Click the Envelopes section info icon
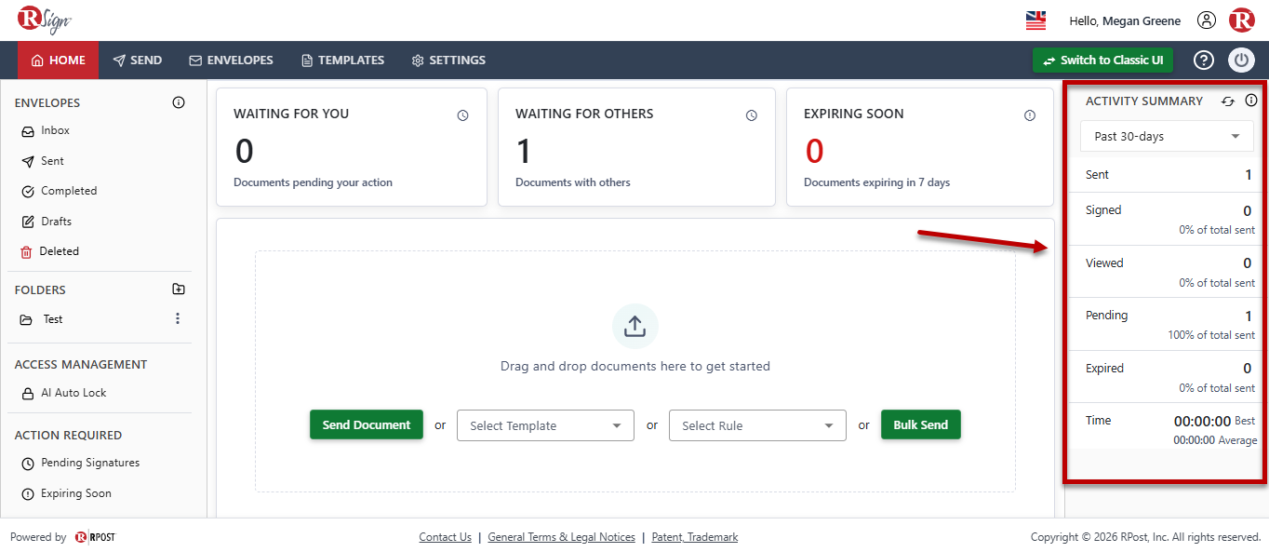Screen dimensions: 1269x552 point(179,102)
